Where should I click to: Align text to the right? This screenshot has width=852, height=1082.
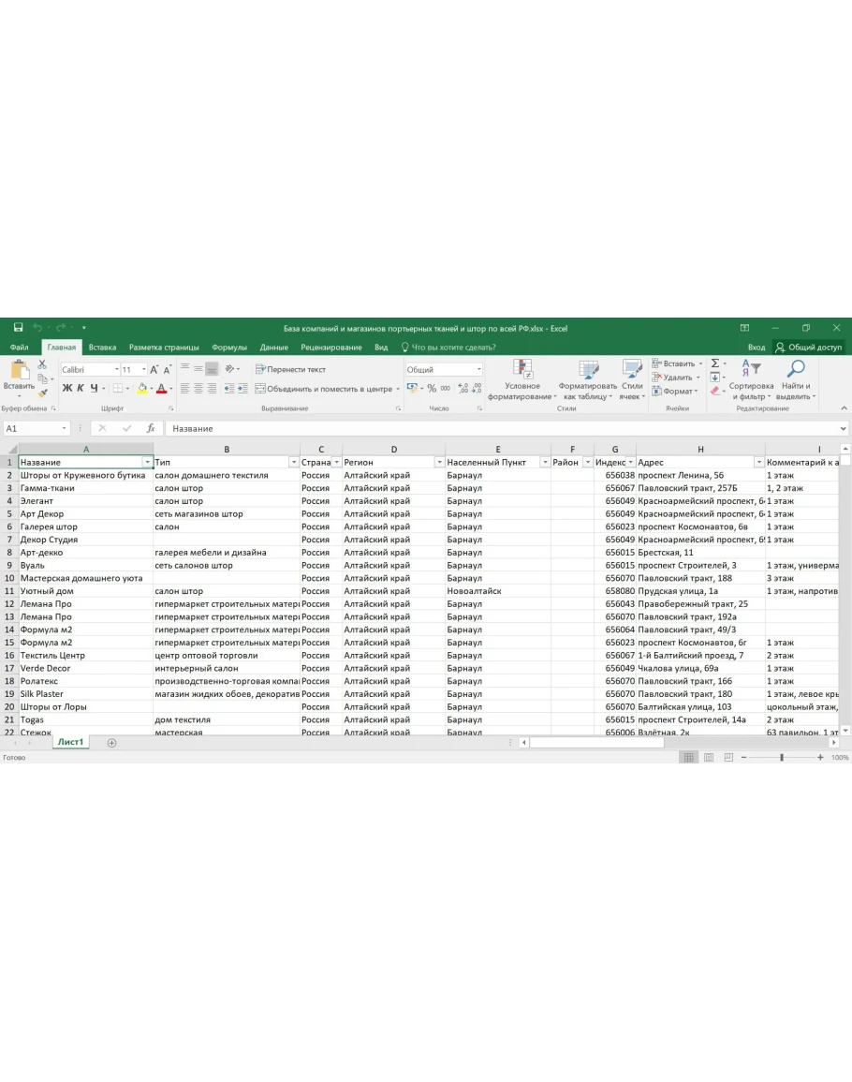pos(212,389)
